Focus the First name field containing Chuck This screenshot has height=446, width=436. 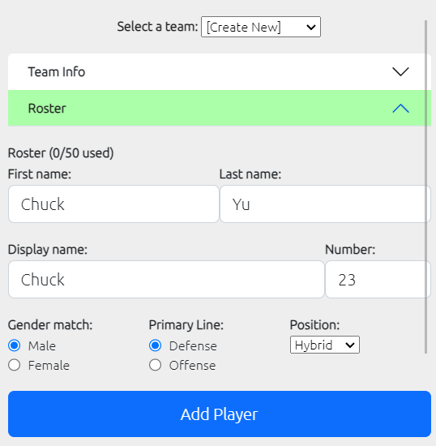tap(113, 204)
